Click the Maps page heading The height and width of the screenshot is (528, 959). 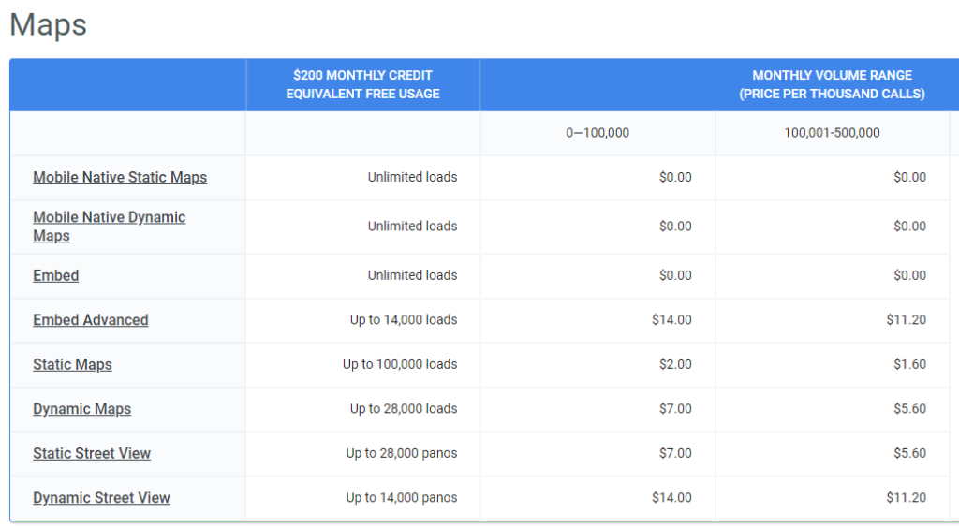(x=49, y=25)
